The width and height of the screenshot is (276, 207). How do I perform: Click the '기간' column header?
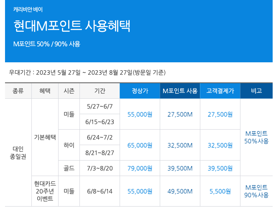click(100, 91)
